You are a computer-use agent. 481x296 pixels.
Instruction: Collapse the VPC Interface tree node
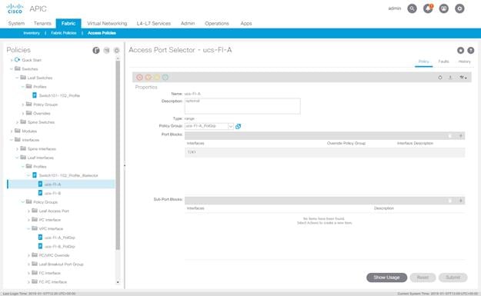click(x=28, y=228)
